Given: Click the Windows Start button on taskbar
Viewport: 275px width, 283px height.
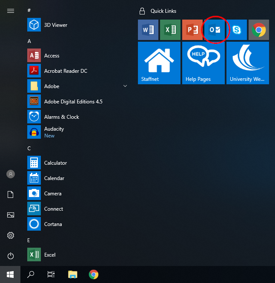Looking at the screenshot, I should pyautogui.click(x=10, y=274).
